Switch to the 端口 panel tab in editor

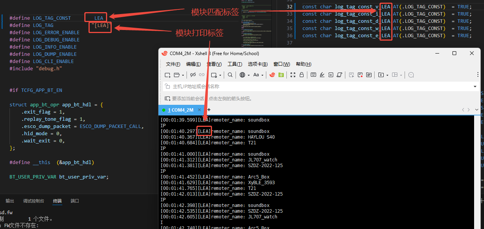[75, 201]
